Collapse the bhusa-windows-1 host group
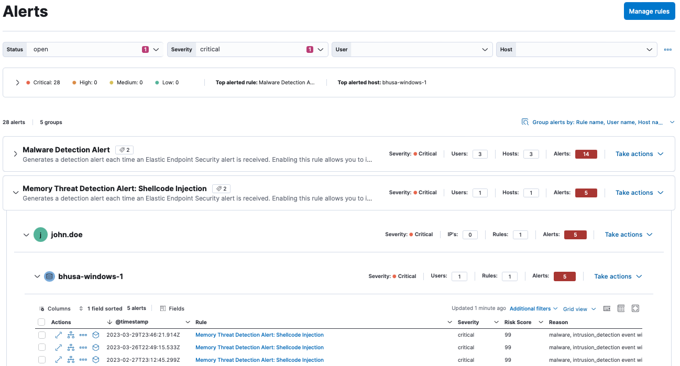Viewport: 680px width, 366px height. point(37,276)
